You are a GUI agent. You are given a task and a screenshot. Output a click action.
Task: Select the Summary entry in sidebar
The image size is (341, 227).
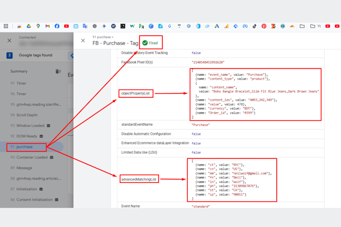[x=19, y=71]
